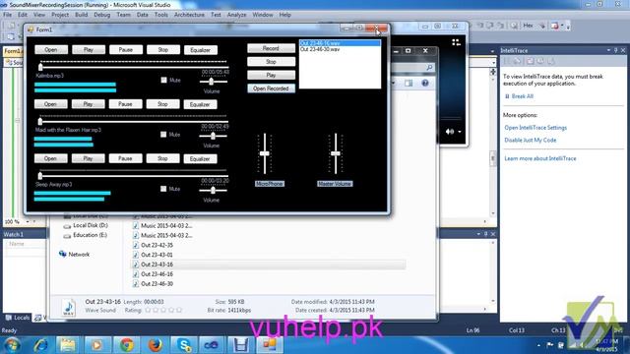Click Stop button in recording section
Screen dimensions: 630x354
271,62
